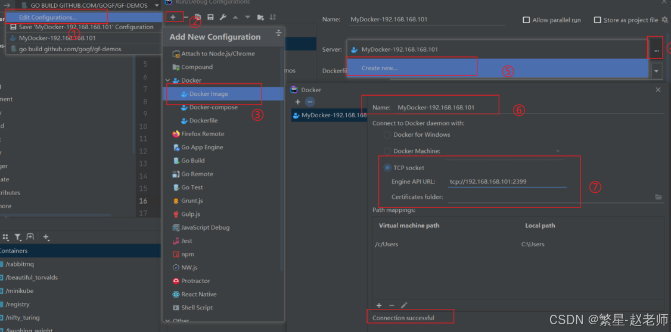Screen dimensions: 671x332
Task: Click the plus icon to add new configuration
Action: coord(173,17)
